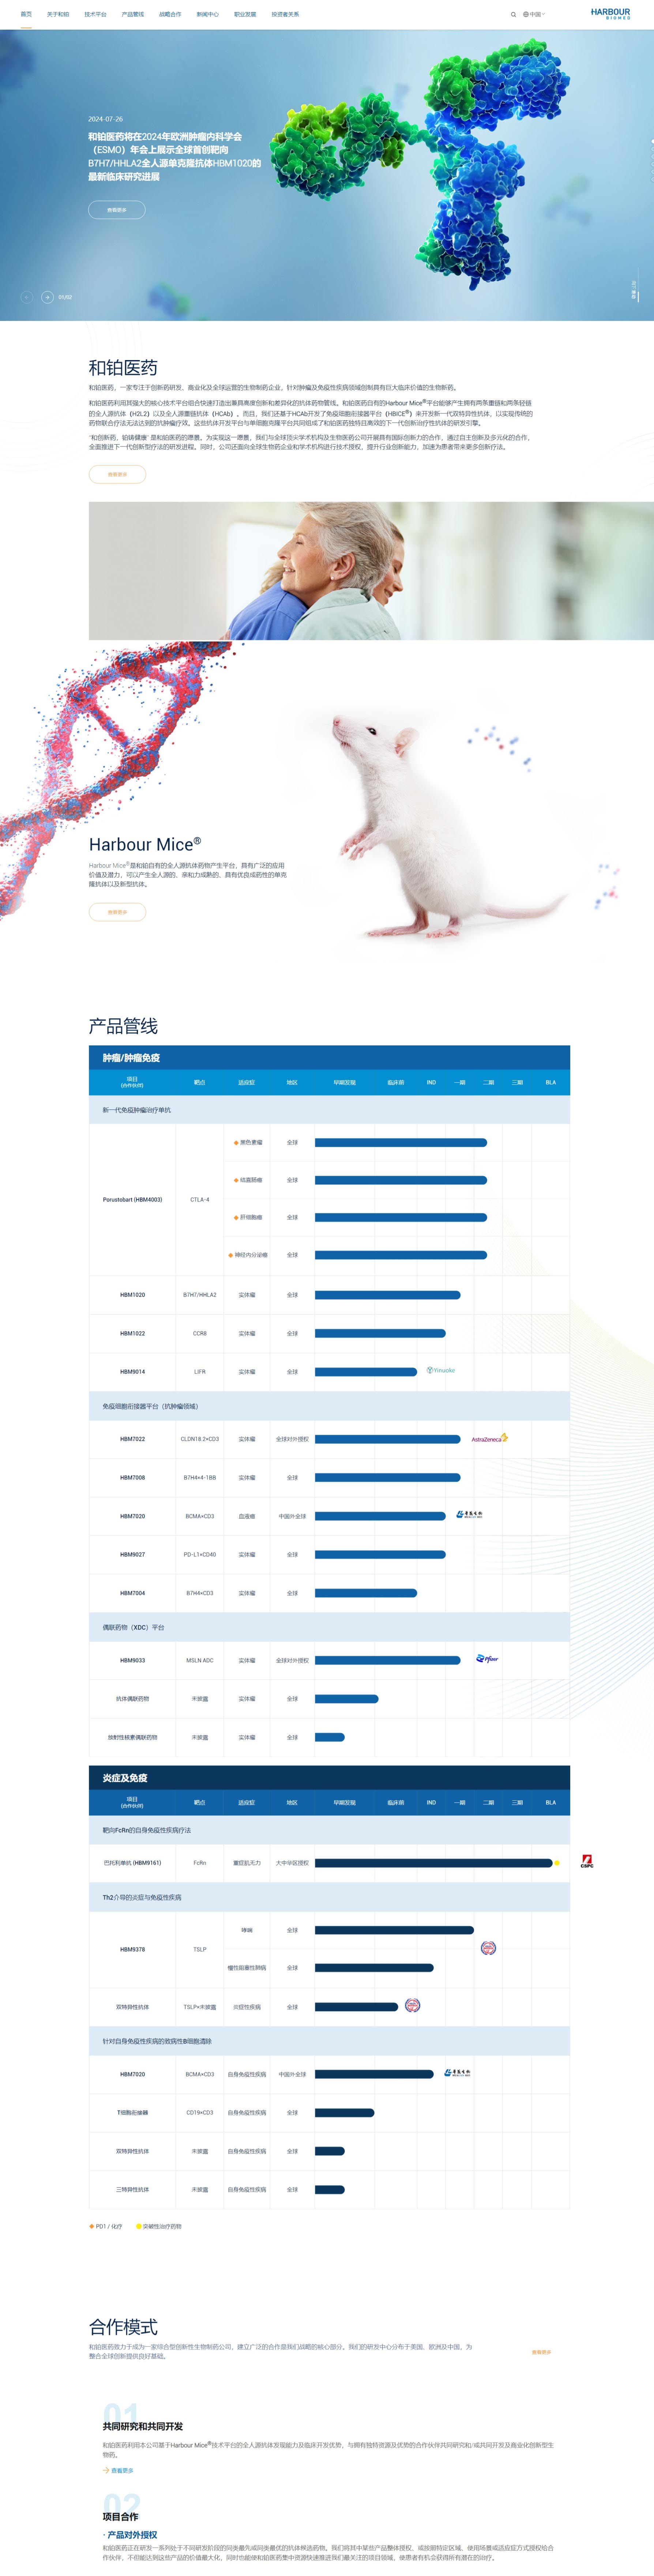The height and width of the screenshot is (2576, 654).
Task: Select the 肿瘤/肿瘤免疫 pipeline section header
Action: (x=131, y=1058)
